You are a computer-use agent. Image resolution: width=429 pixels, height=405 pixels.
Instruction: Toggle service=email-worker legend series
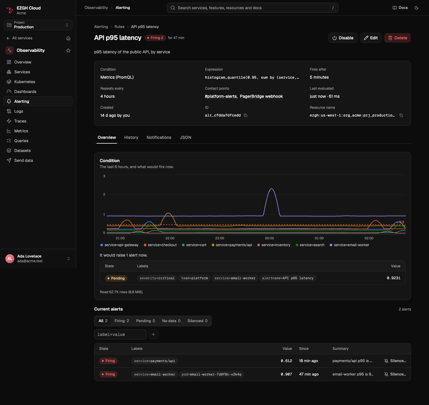(349, 245)
